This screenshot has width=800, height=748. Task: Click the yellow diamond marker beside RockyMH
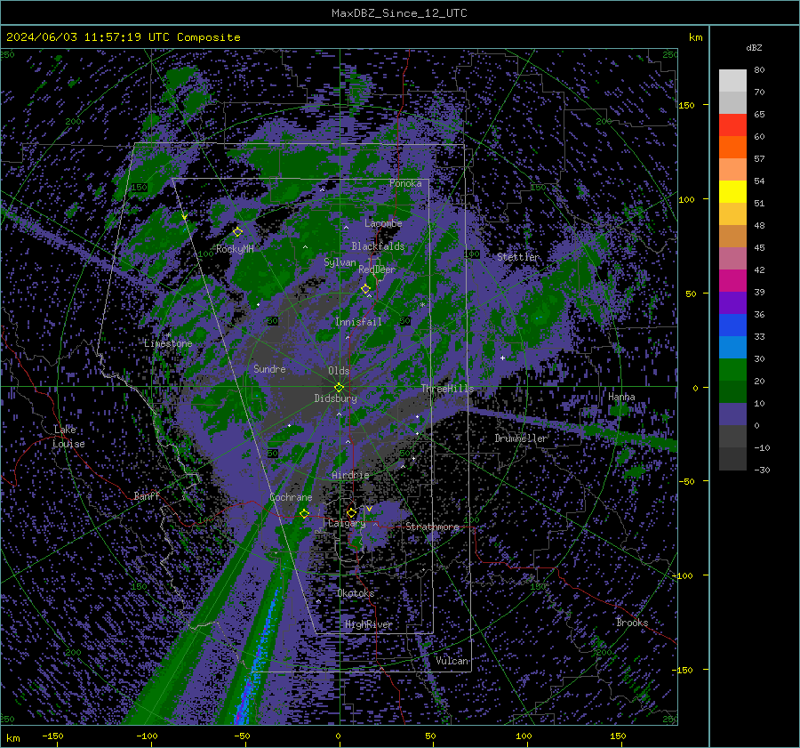point(237,232)
